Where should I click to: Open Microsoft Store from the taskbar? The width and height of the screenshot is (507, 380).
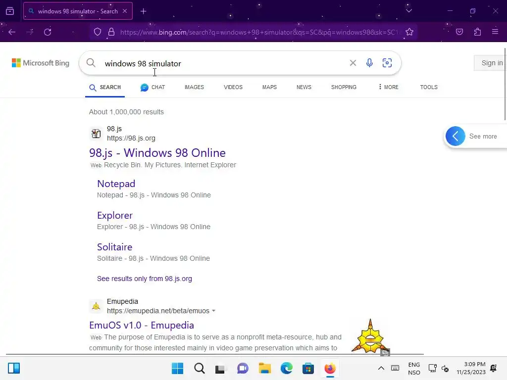(x=308, y=368)
